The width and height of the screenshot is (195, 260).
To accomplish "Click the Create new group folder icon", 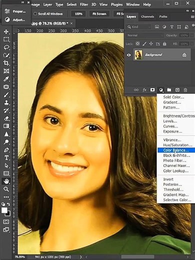I will click(x=169, y=90).
